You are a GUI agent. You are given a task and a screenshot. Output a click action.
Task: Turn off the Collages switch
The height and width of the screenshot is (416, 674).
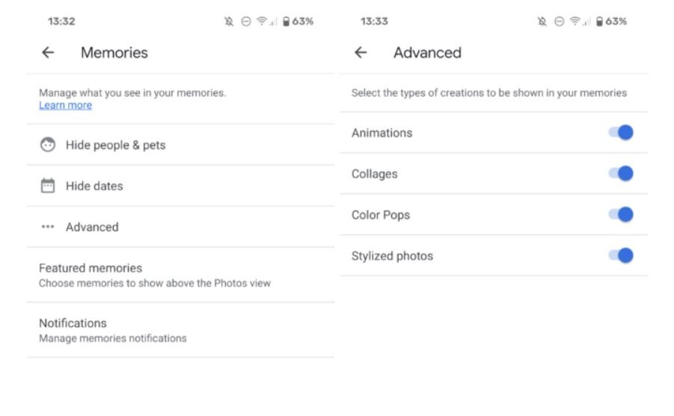(x=621, y=174)
